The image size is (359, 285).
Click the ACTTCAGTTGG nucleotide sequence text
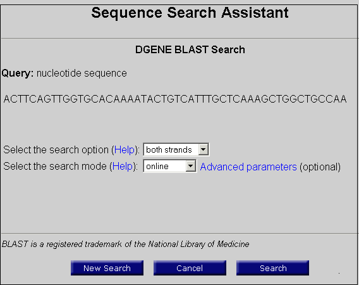[x=175, y=99]
